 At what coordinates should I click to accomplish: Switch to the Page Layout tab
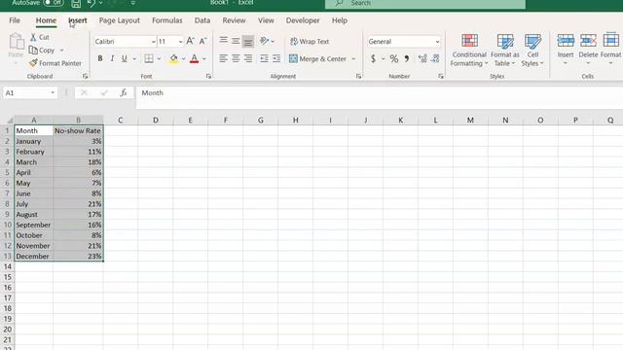[x=119, y=20]
